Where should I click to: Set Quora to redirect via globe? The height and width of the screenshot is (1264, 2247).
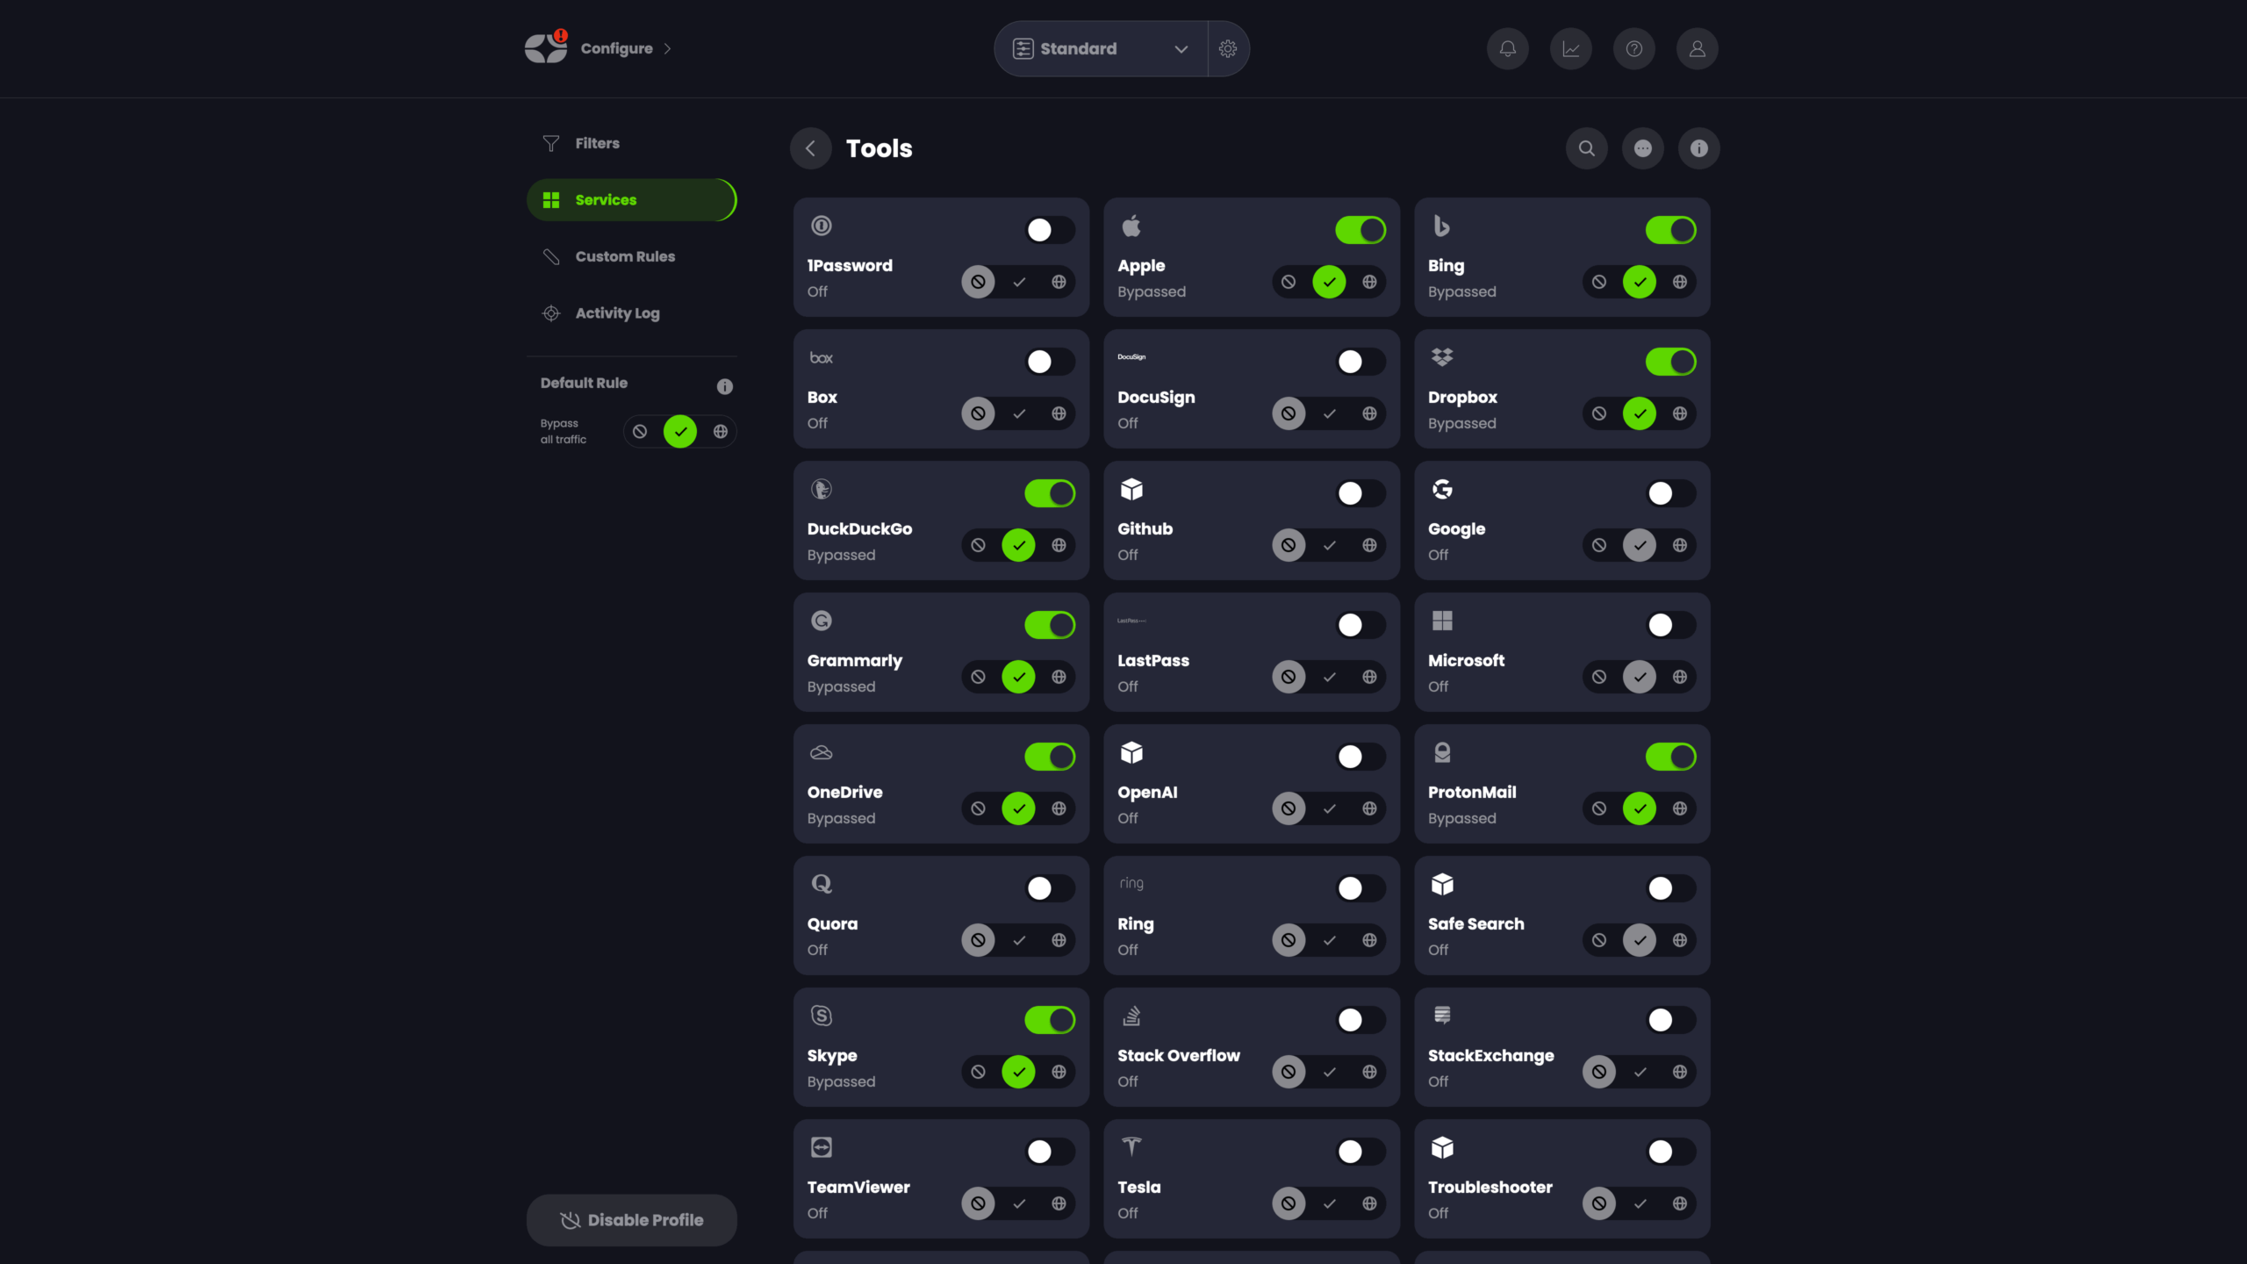click(1059, 940)
